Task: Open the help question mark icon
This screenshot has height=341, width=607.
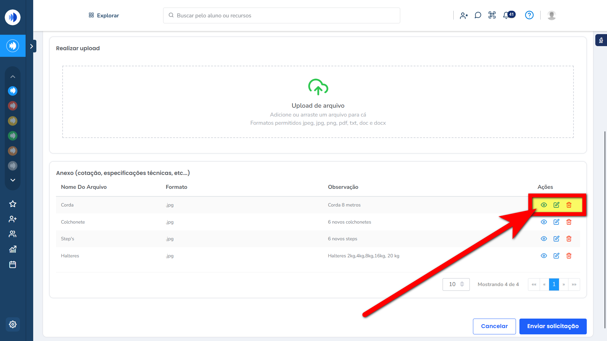Action: click(x=529, y=15)
